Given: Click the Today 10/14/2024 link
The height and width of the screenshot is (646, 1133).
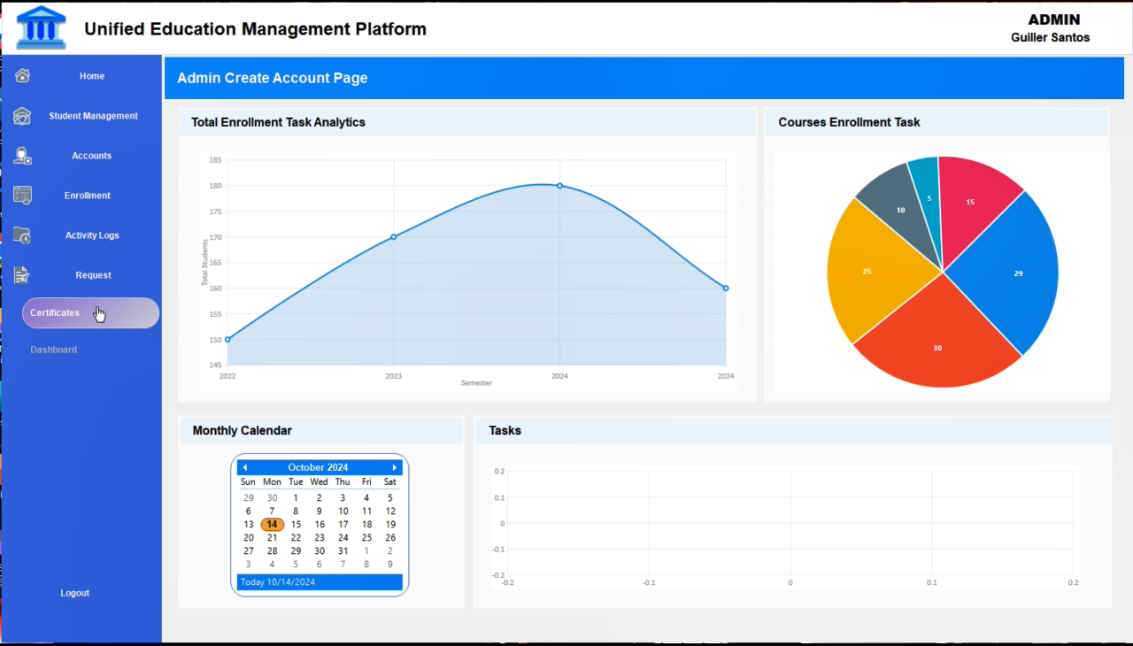Looking at the screenshot, I should tap(320, 582).
